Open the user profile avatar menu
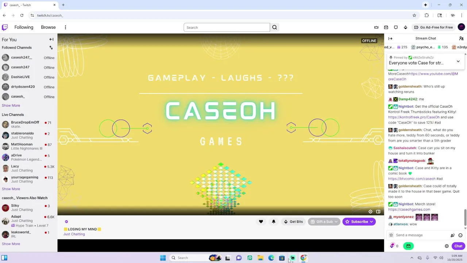 tap(461, 27)
